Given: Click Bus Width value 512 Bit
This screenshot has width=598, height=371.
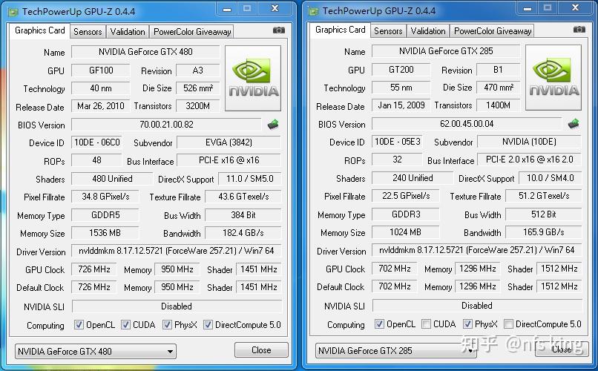Looking at the screenshot, I should coord(544,214).
